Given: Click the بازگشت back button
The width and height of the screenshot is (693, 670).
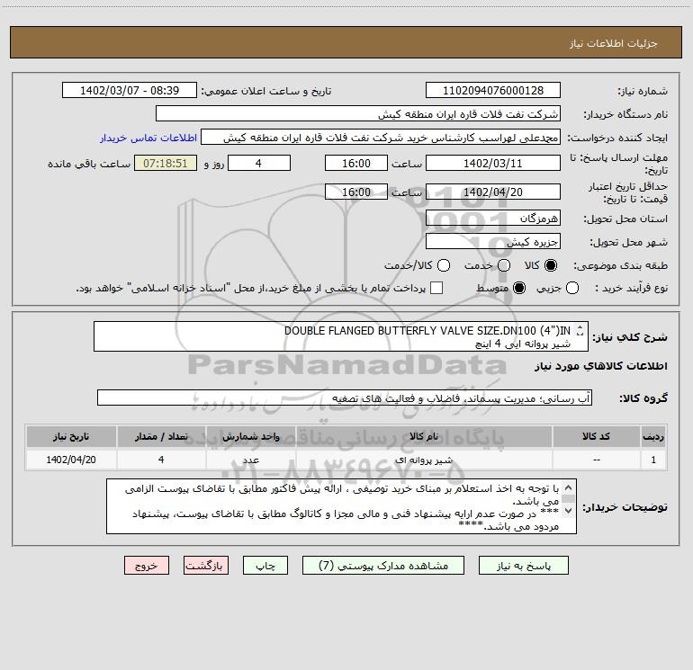Looking at the screenshot, I should 206,566.
